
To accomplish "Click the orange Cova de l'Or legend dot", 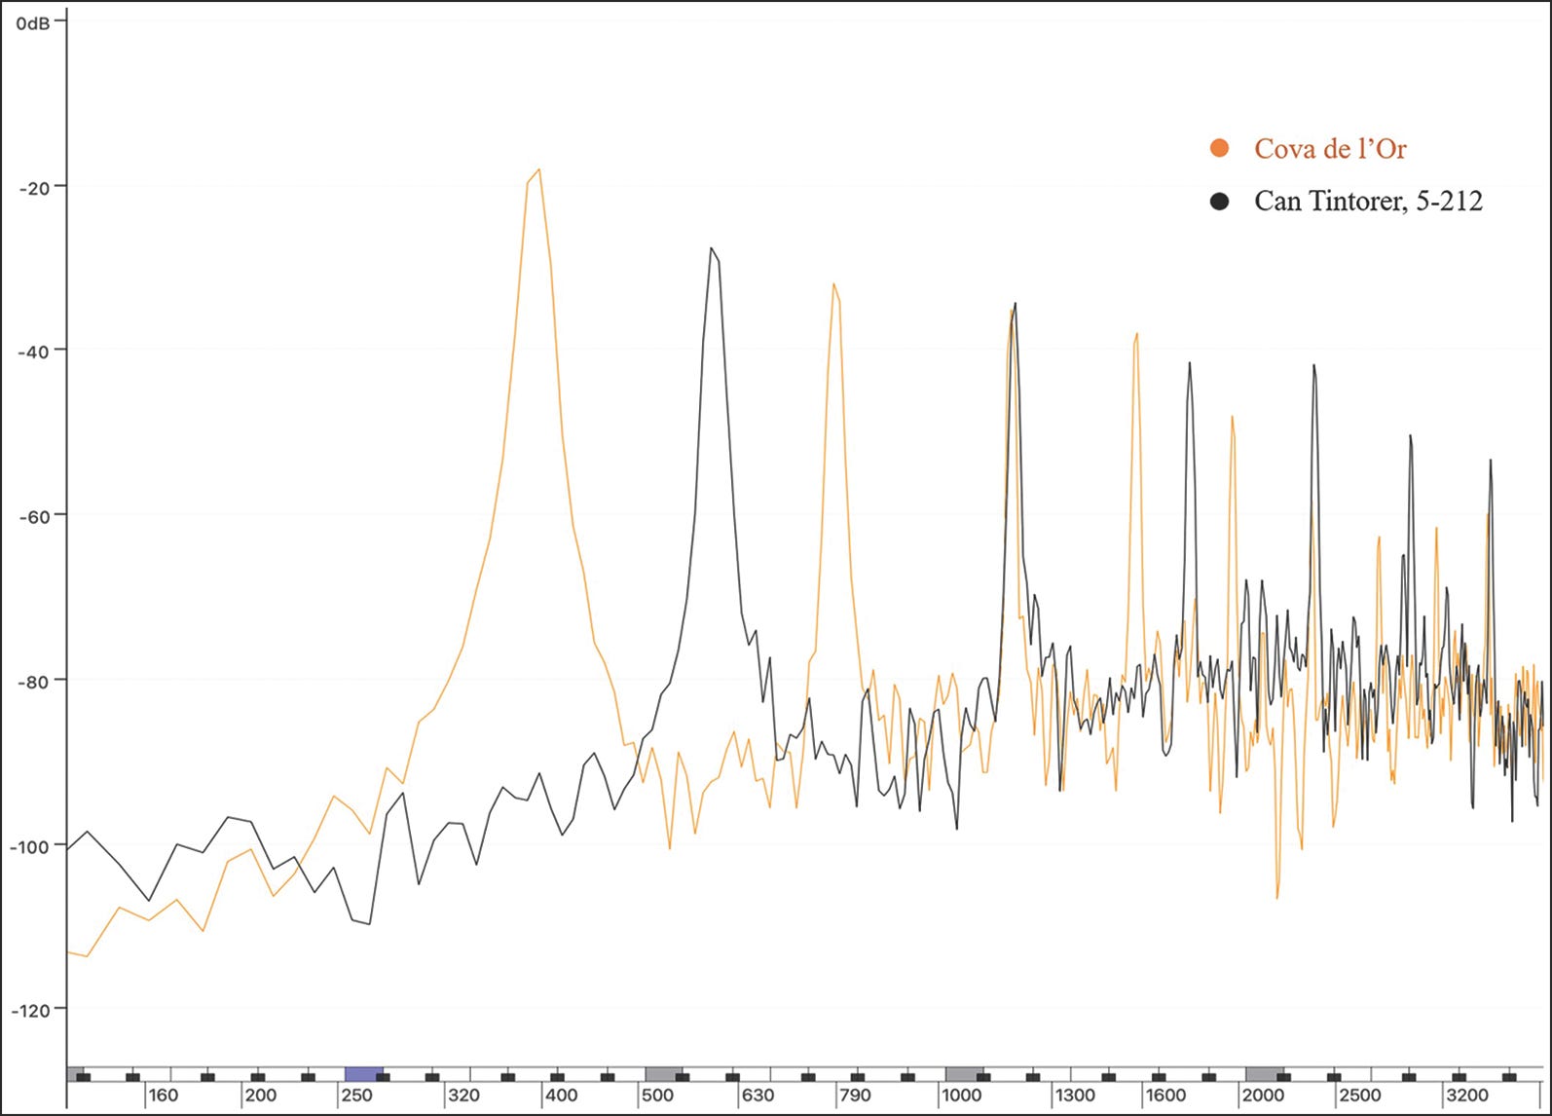I will click(x=1219, y=148).
